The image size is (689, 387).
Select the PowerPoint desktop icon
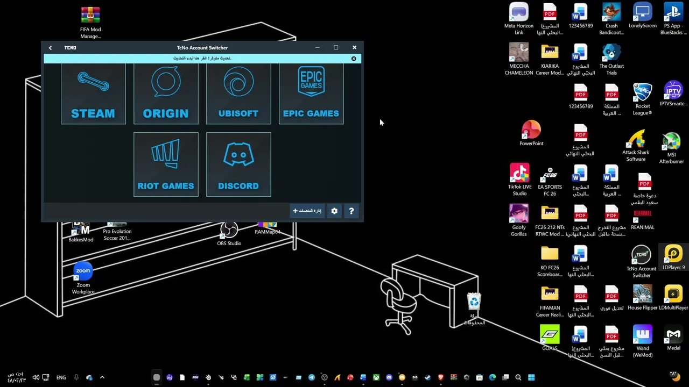[531, 133]
